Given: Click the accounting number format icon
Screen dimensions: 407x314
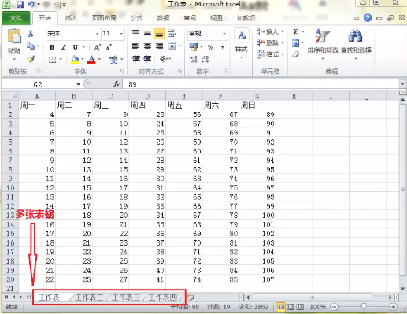Looking at the screenshot, I should point(194,47).
